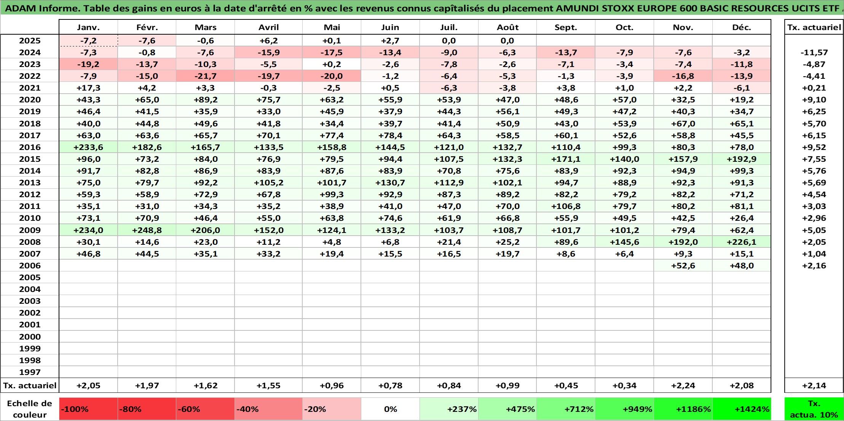This screenshot has width=844, height=421.
Task: Select the Juin column header
Action: [x=390, y=27]
